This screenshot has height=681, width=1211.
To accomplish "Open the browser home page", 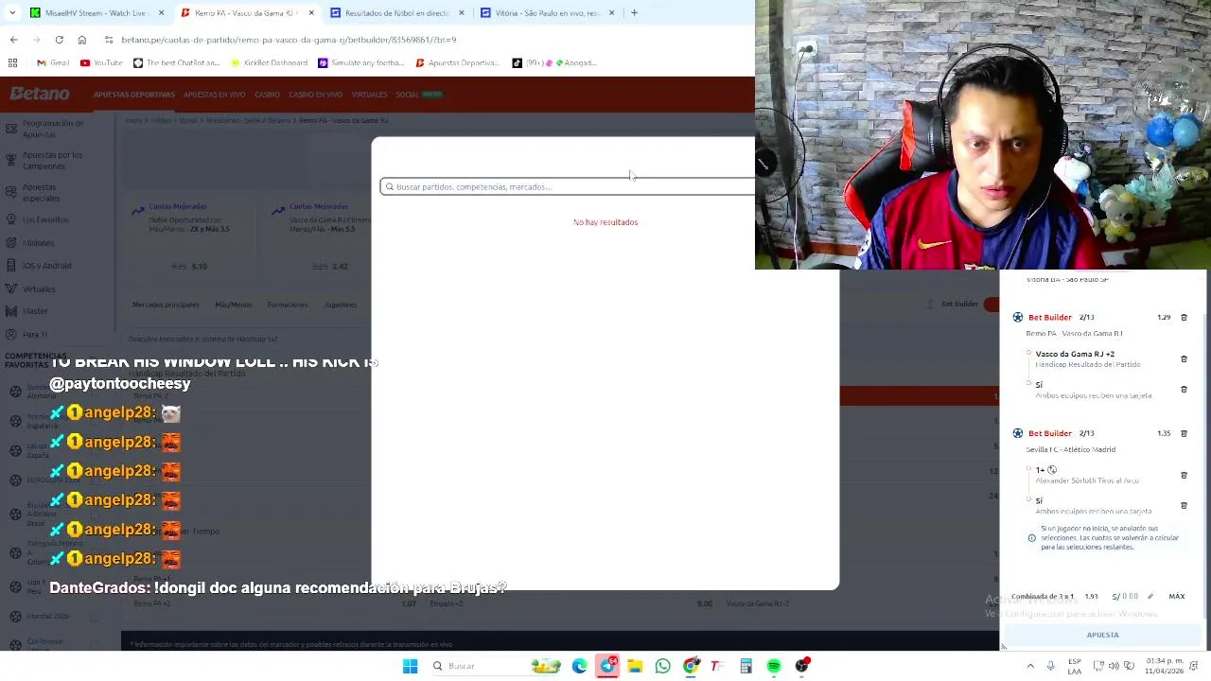I will click(82, 40).
